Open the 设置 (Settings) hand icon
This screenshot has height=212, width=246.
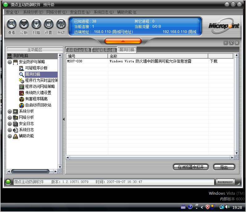[x=49, y=24]
